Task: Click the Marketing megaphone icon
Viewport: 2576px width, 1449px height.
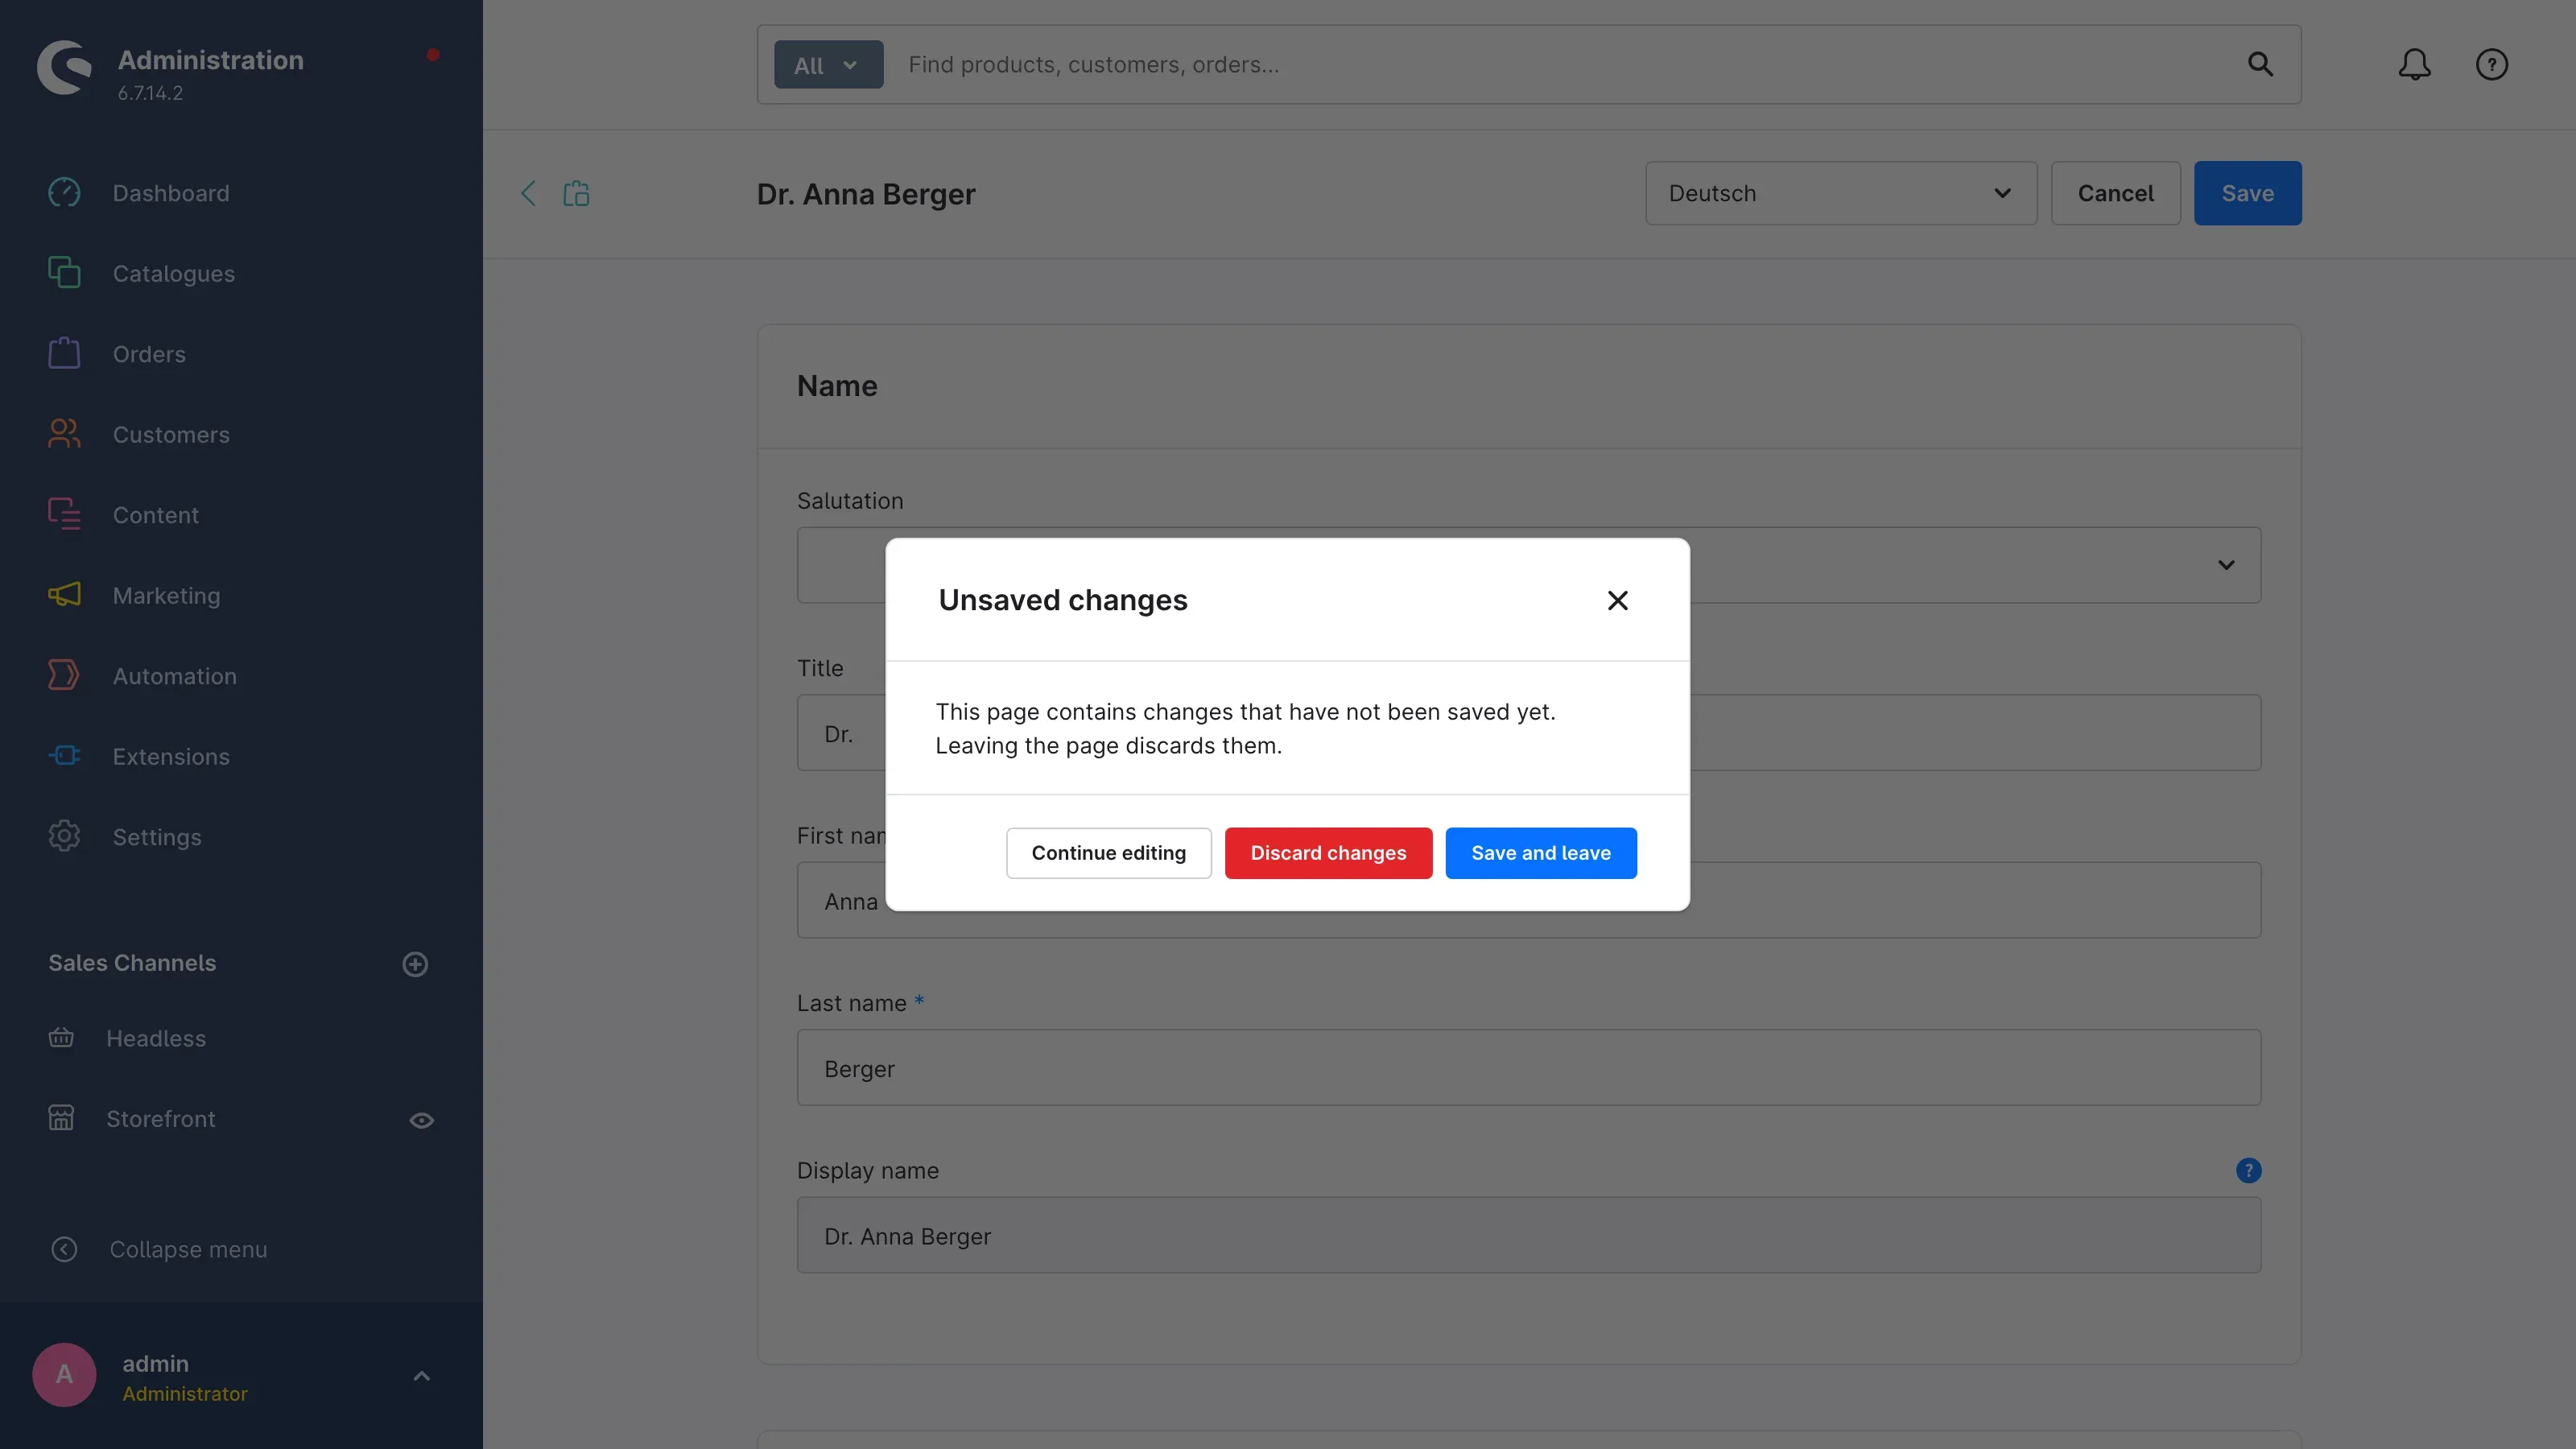Action: 64,594
